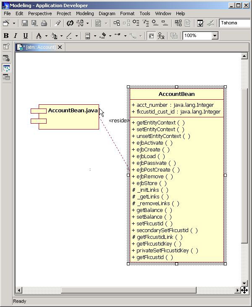Click the stereotype pen style icon
The width and height of the screenshot is (252, 307).
(102, 36)
